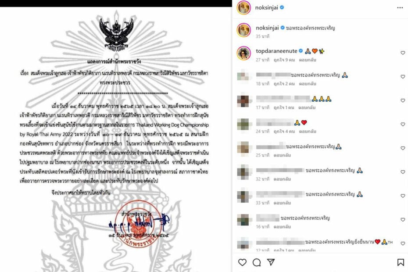View likes on topdaraneenute's comment
The width and height of the screenshot is (408, 272).
284,60
